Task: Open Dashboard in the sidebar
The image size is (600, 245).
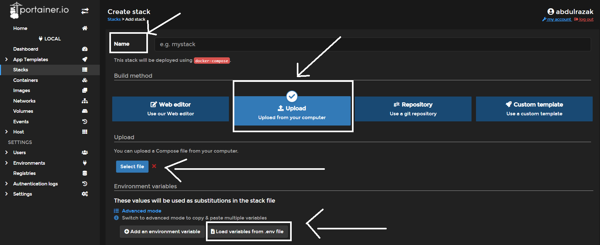Action: 26,49
